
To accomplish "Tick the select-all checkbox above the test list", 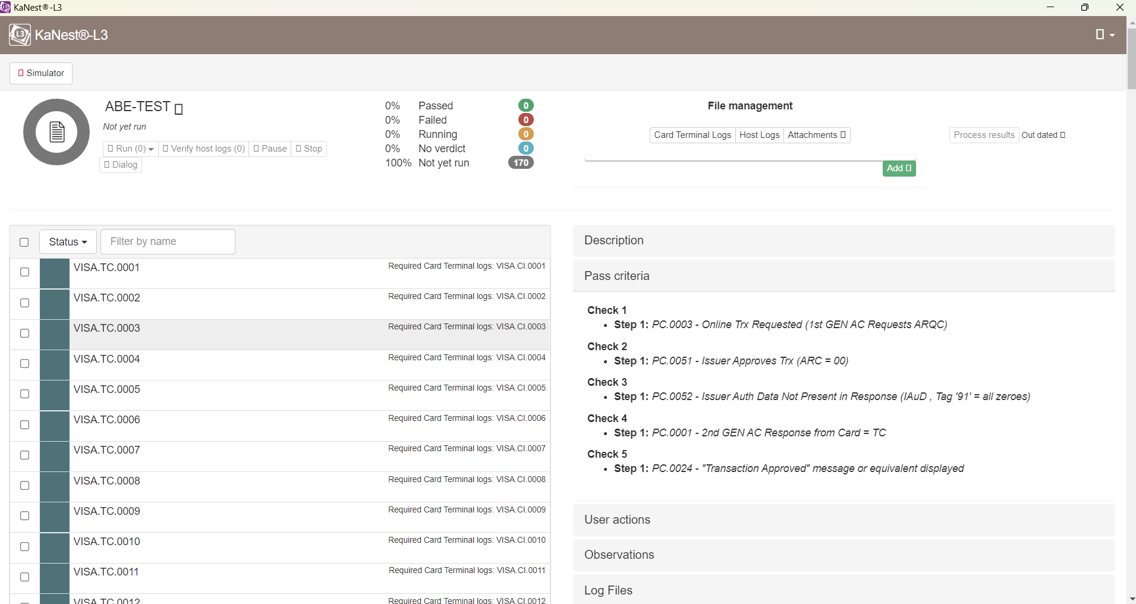I will tap(24, 242).
